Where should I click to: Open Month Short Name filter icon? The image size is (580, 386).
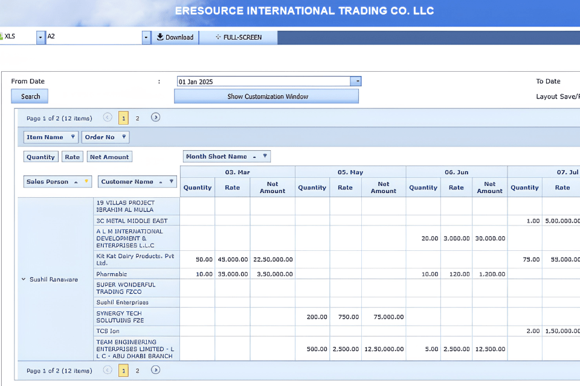265,156
